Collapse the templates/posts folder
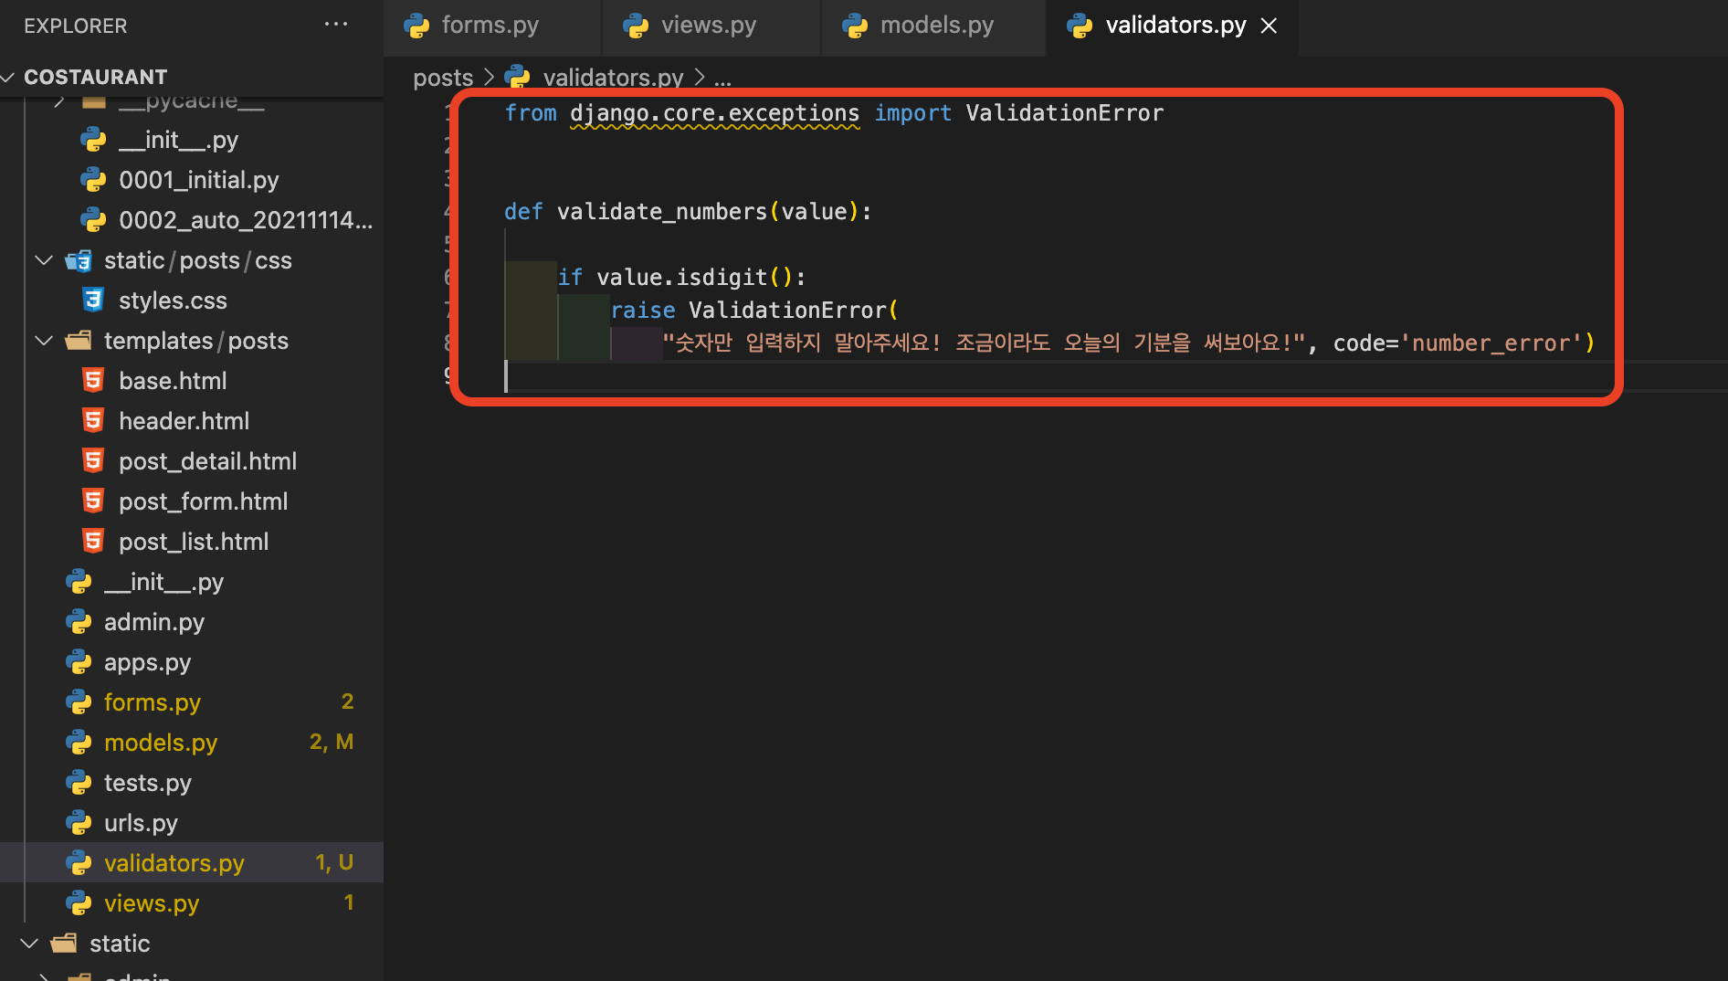 click(x=43, y=340)
